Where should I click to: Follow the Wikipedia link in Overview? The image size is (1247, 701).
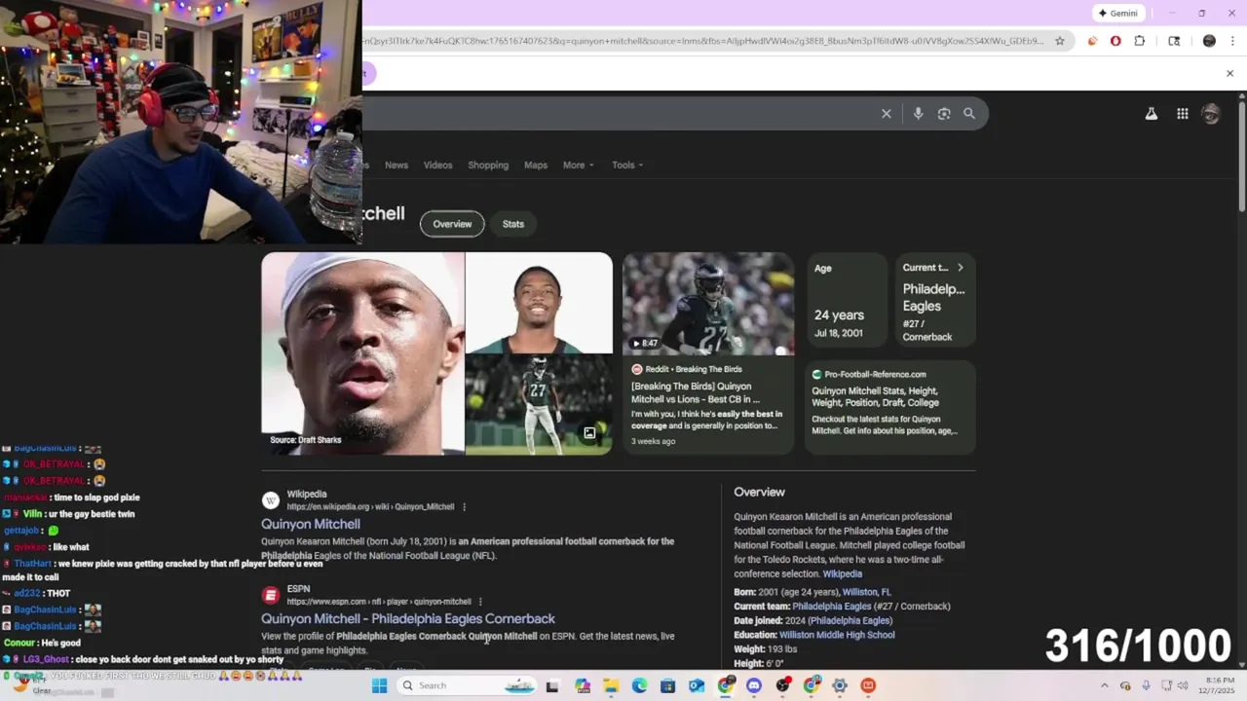click(x=843, y=573)
